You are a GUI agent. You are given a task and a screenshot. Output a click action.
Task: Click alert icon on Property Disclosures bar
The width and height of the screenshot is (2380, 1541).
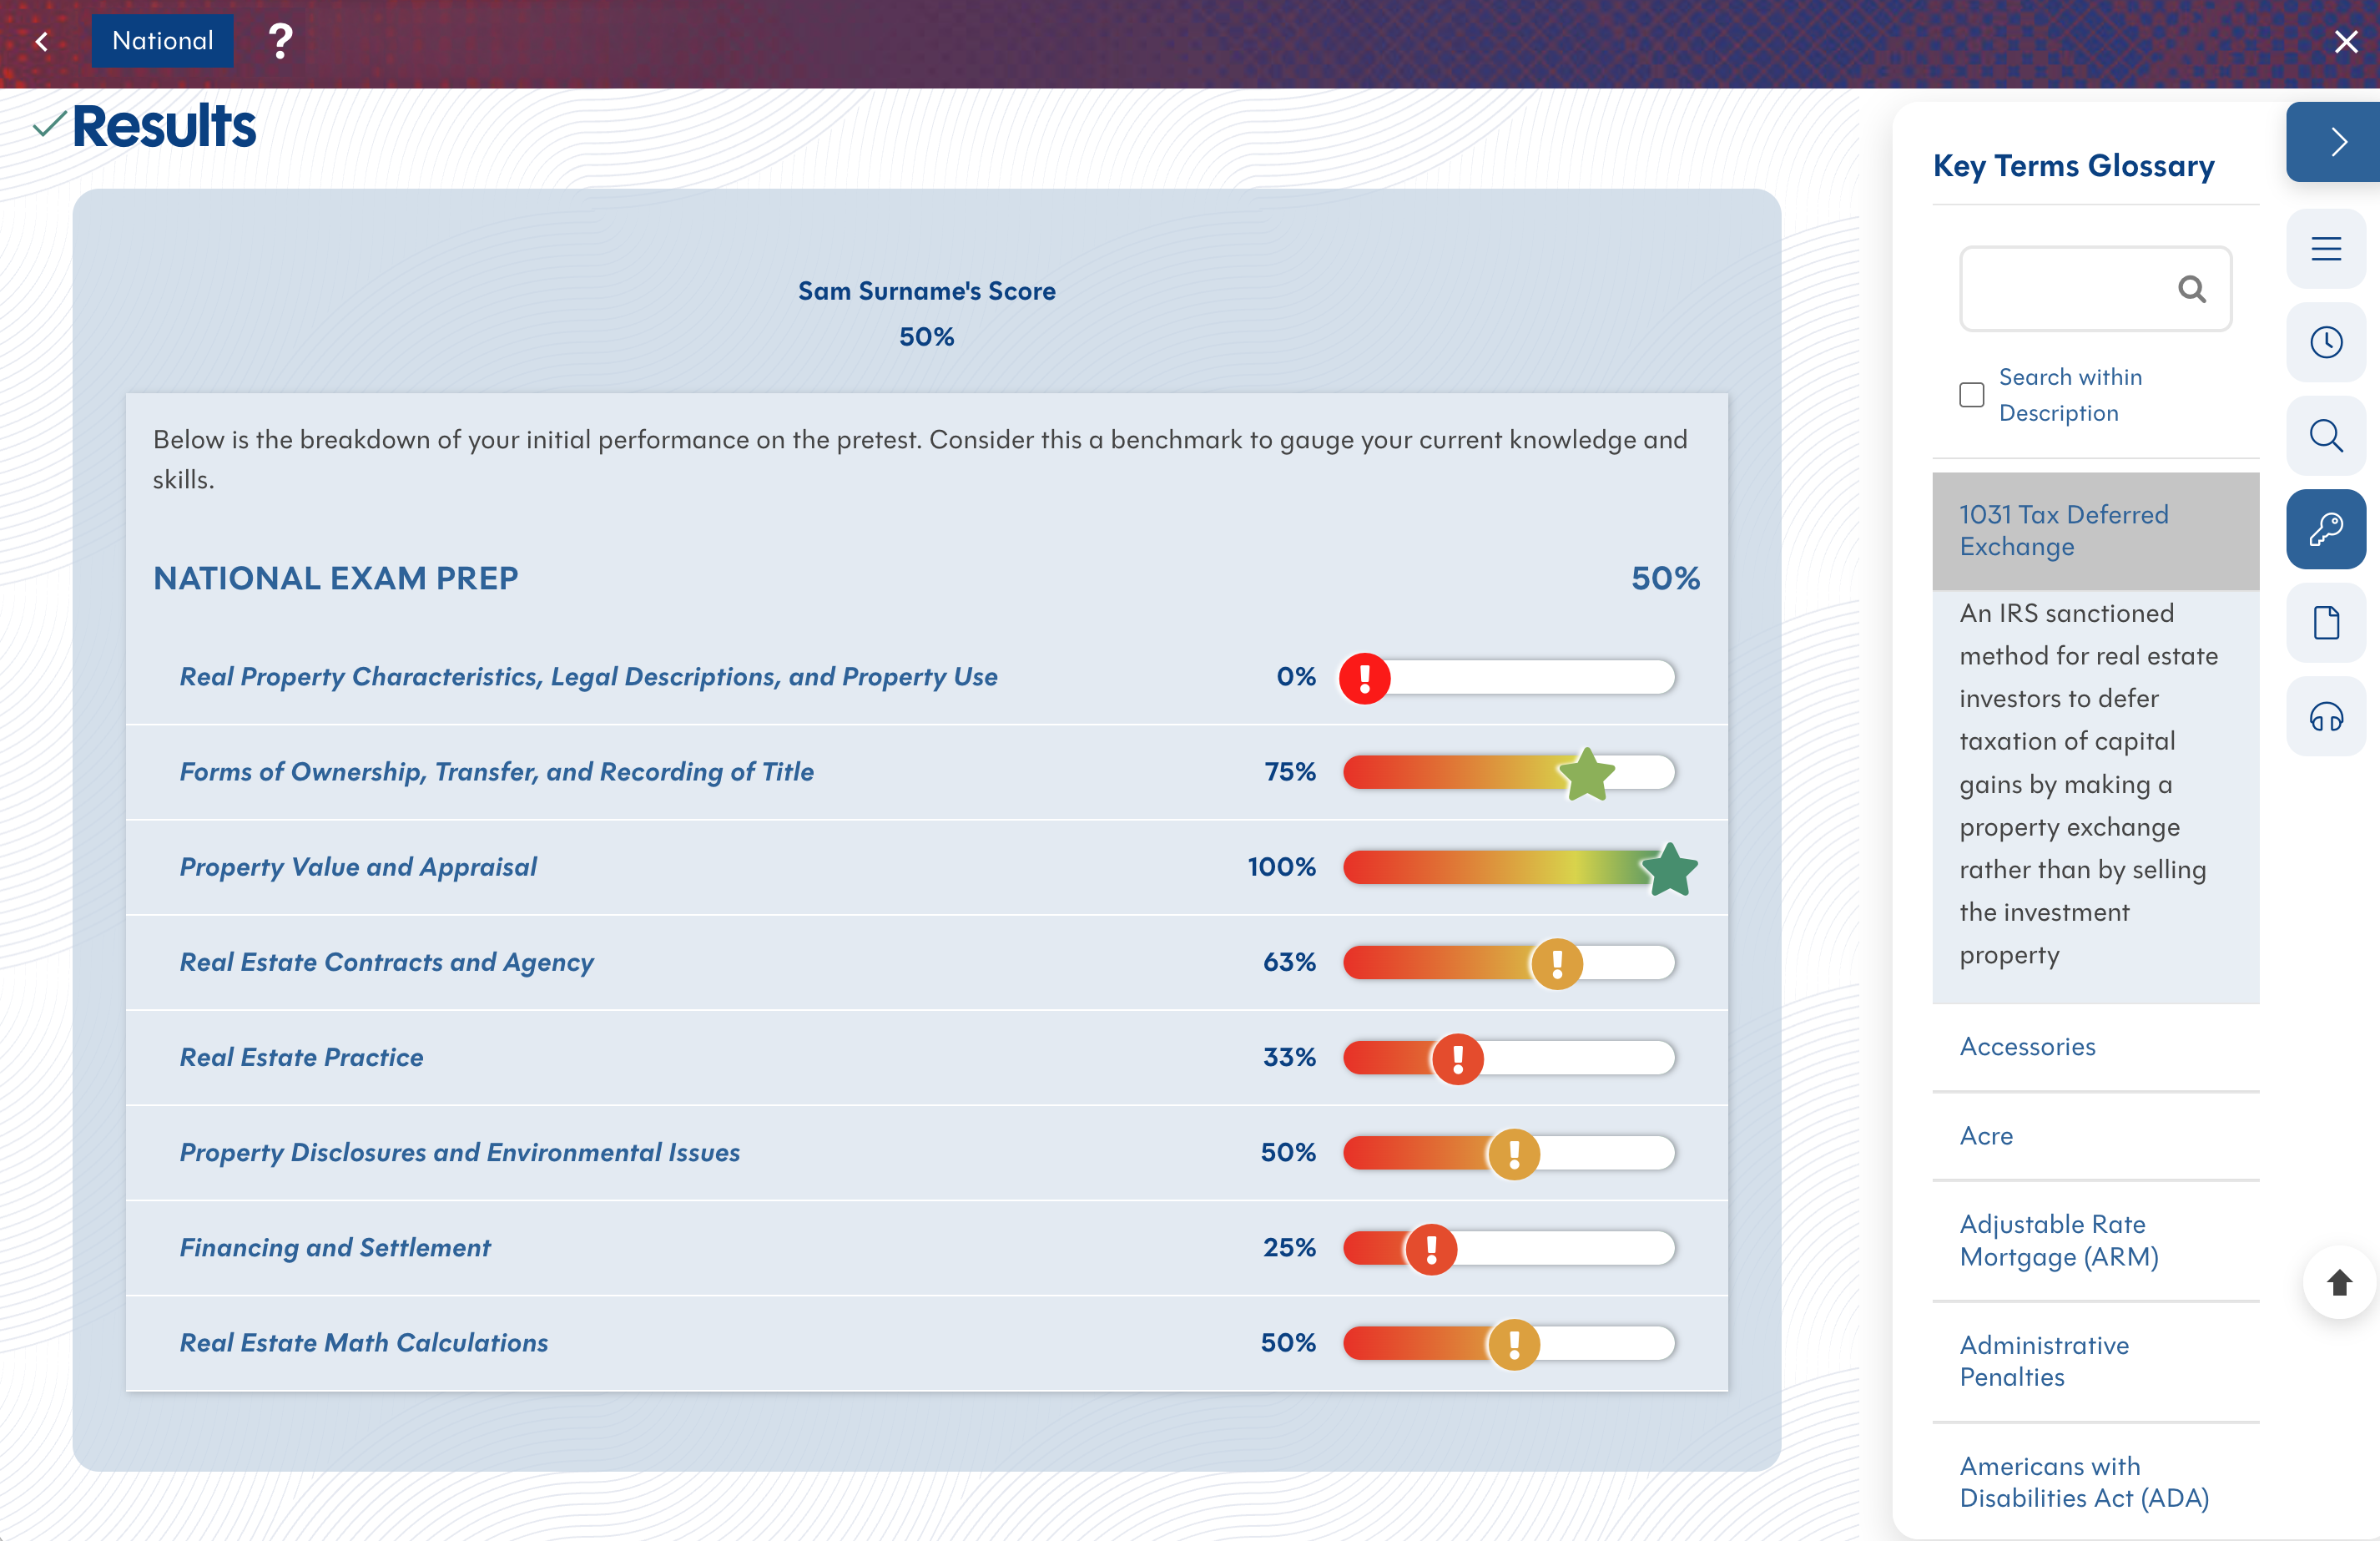point(1514,1154)
